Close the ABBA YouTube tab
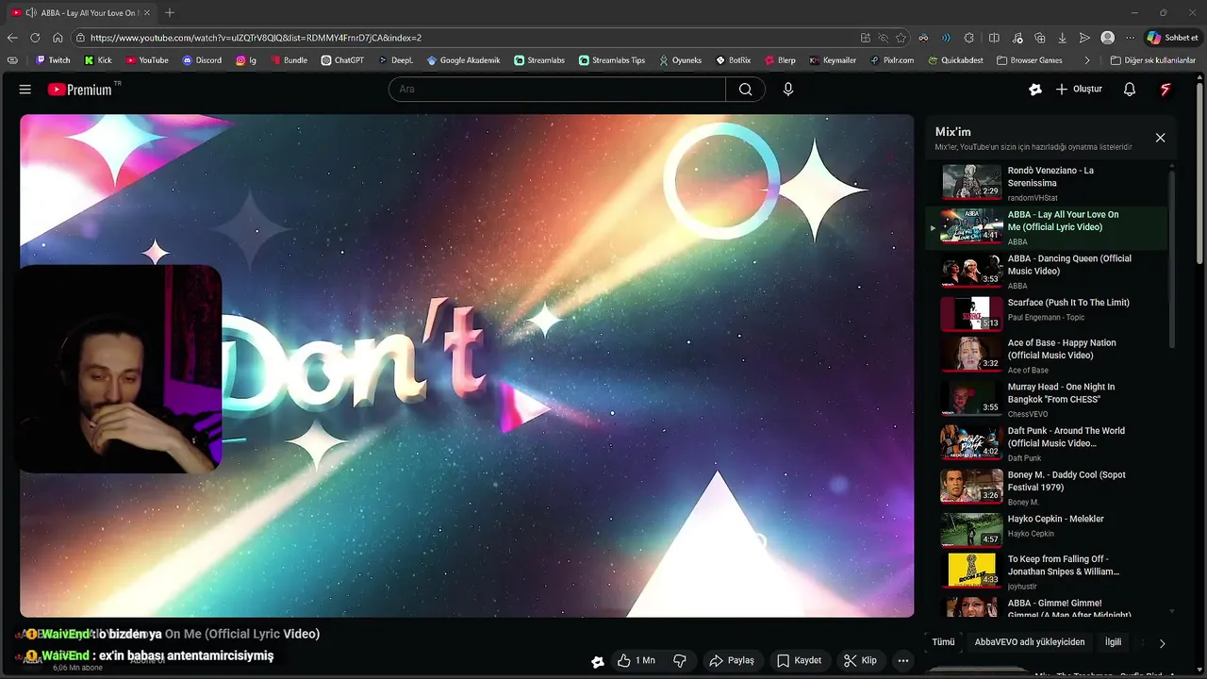The image size is (1207, 679). tap(148, 12)
